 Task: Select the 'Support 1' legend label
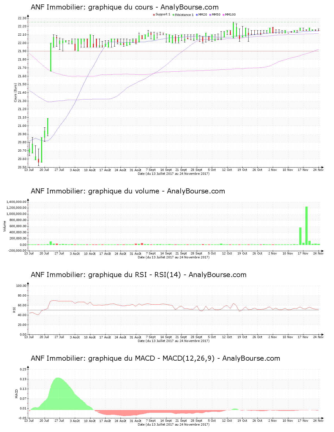pos(163,14)
